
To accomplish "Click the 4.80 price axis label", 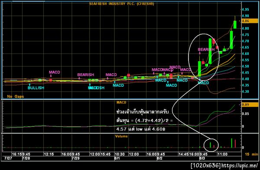I will point(245,28).
